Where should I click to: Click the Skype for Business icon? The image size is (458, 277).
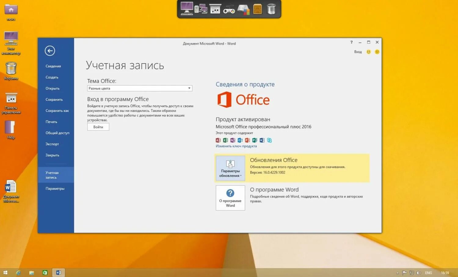[x=269, y=140]
